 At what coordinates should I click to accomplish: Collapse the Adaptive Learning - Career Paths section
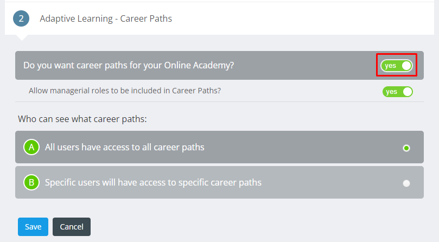pyautogui.click(x=106, y=18)
